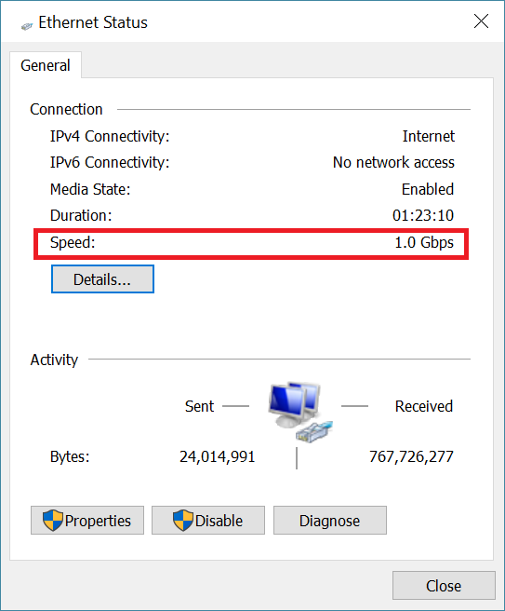Open adapter Properties

coord(87,521)
